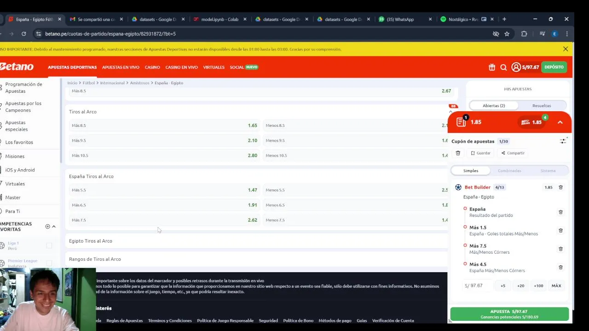
Task: Place bet with Apuesta S/97.67 button
Action: point(509,314)
